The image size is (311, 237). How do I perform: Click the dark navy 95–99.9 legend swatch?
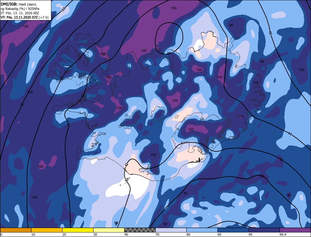[x=264, y=230]
